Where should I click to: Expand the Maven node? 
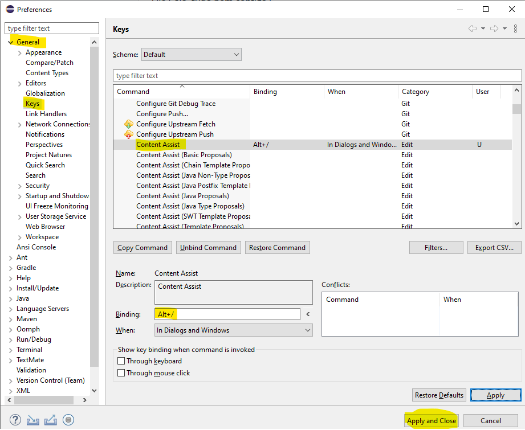(x=11, y=320)
